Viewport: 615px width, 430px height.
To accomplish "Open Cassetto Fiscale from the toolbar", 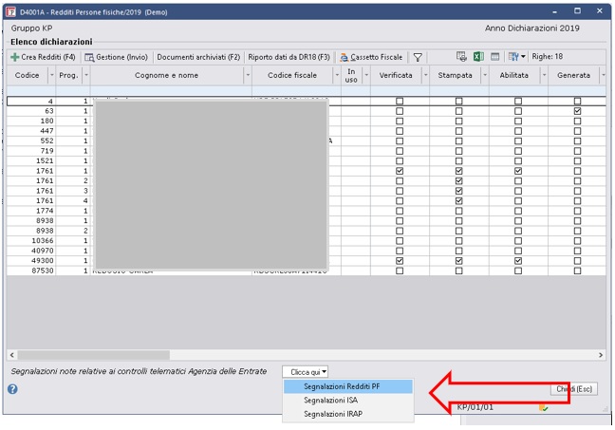I will [x=372, y=57].
